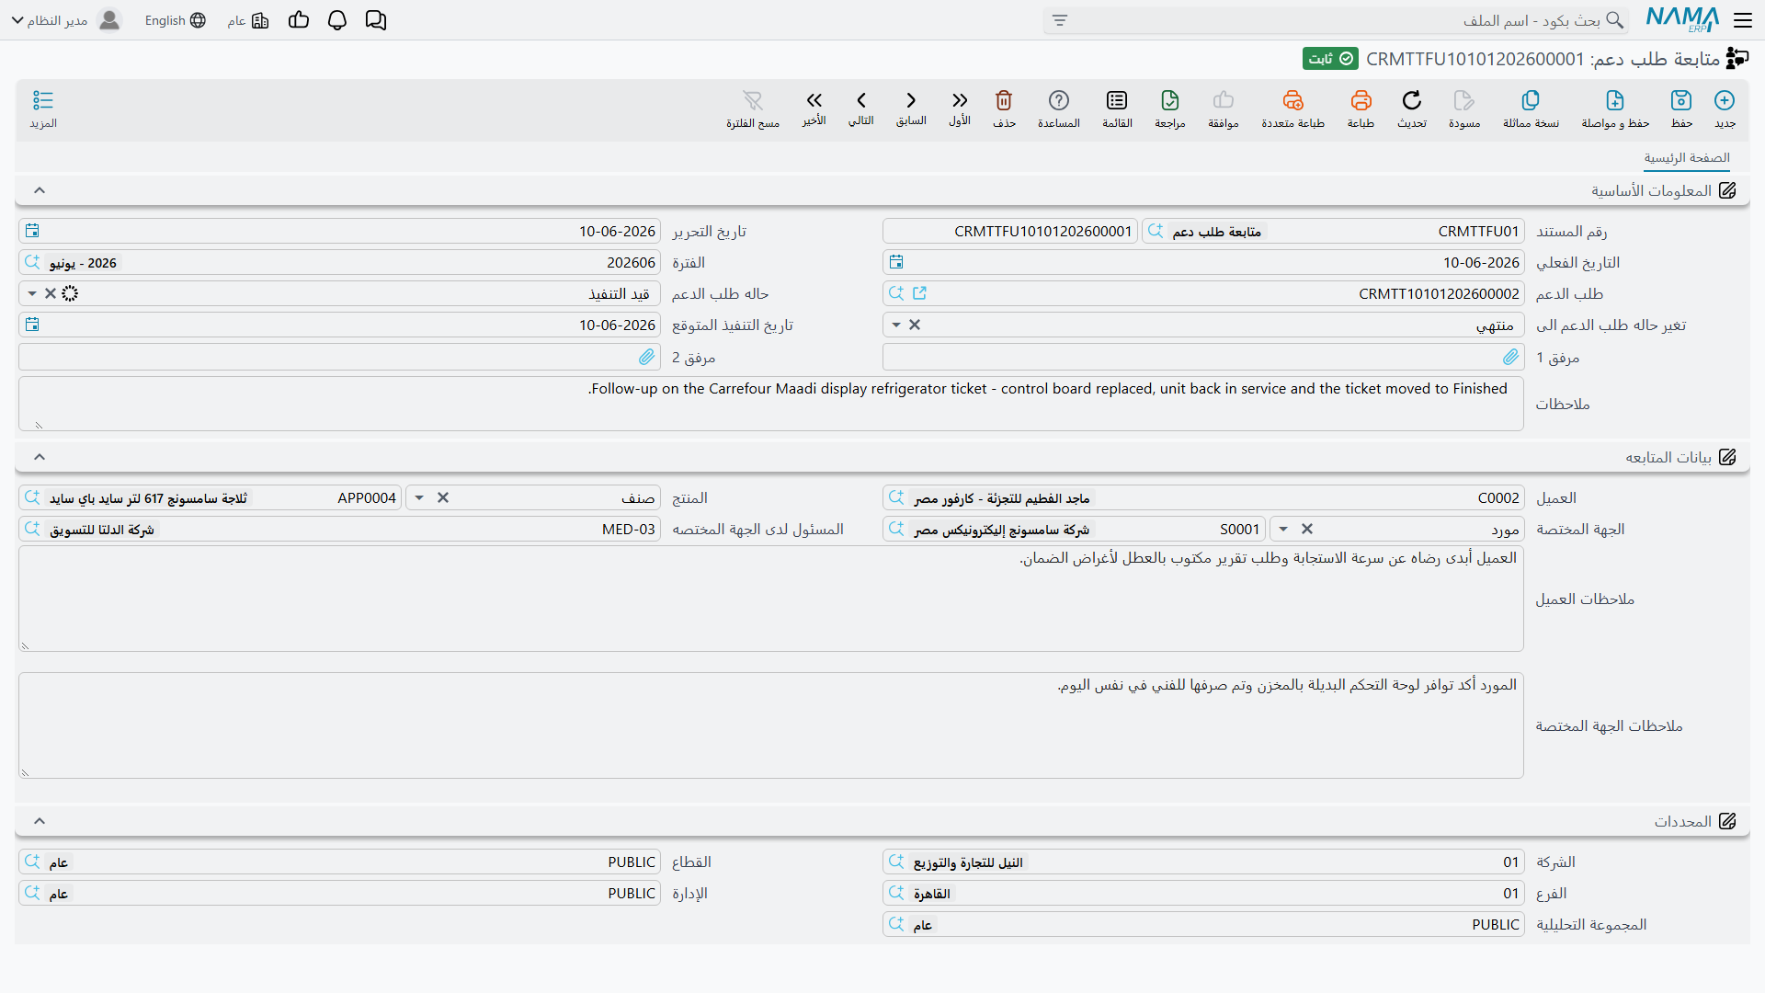This screenshot has width=1765, height=993.
Task: Select الصفحة الرئيسية tab
Action: 1687,158
